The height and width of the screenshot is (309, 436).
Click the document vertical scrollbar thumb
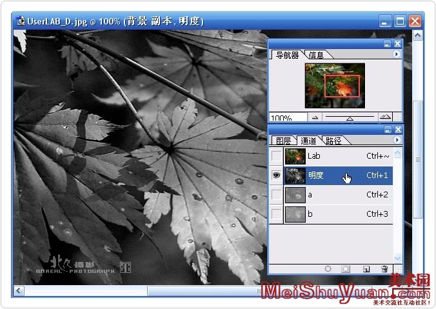(x=418, y=160)
